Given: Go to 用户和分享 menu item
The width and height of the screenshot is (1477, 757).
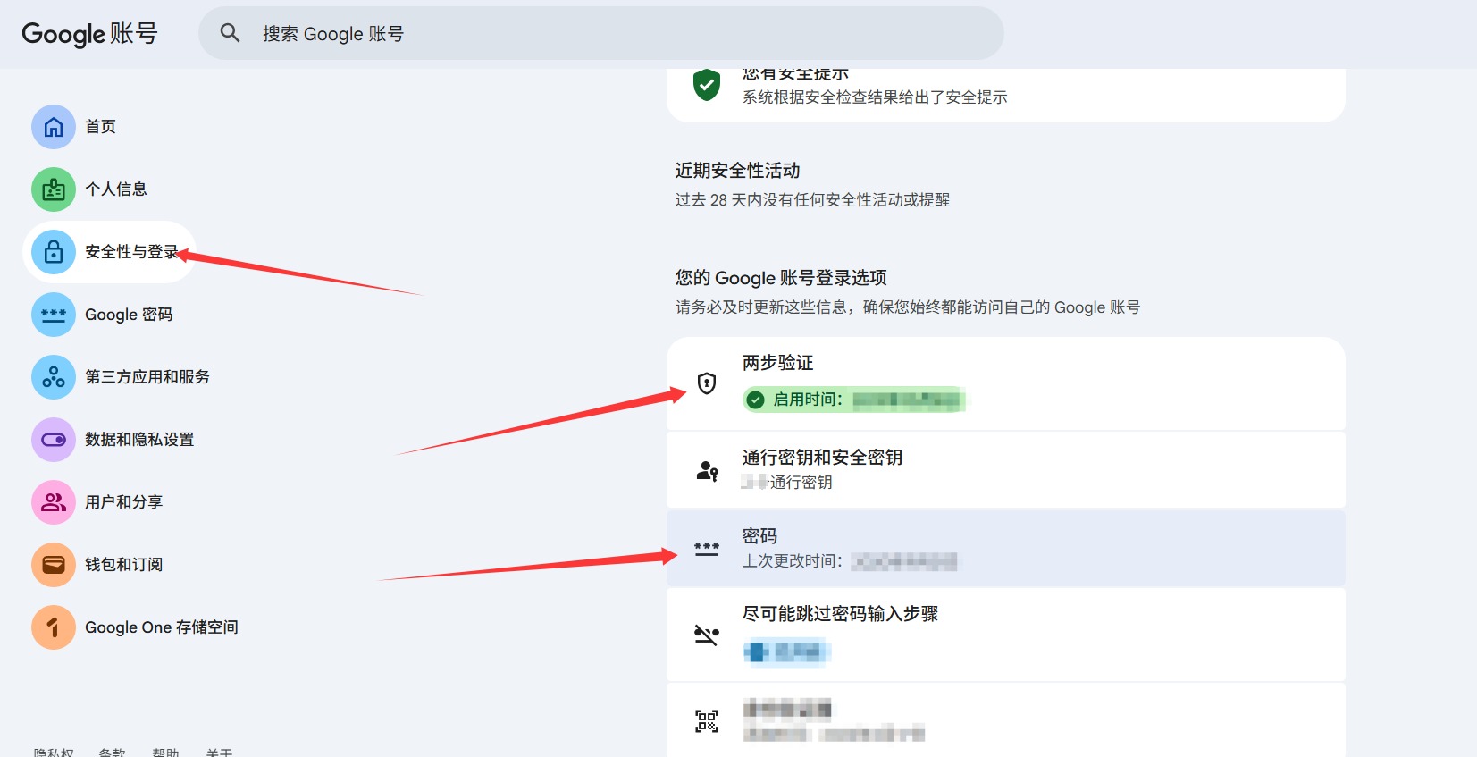Looking at the screenshot, I should (123, 502).
